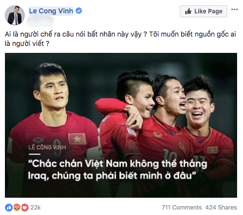The width and height of the screenshot is (243, 215).
Task: Select the blue Like reaction icon
Action: 9,208
